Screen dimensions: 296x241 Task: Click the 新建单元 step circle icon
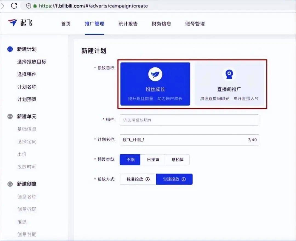[x=10, y=116]
